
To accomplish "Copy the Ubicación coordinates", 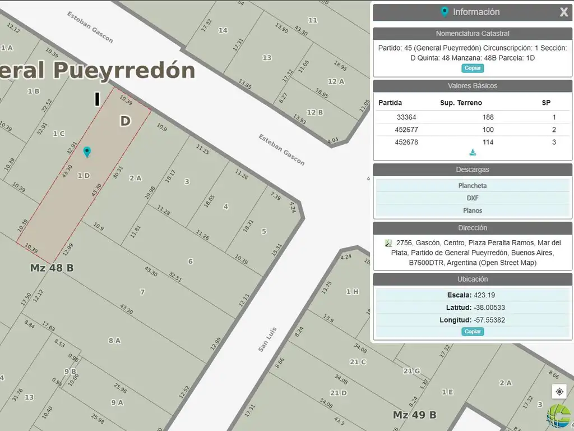I will pos(473,332).
